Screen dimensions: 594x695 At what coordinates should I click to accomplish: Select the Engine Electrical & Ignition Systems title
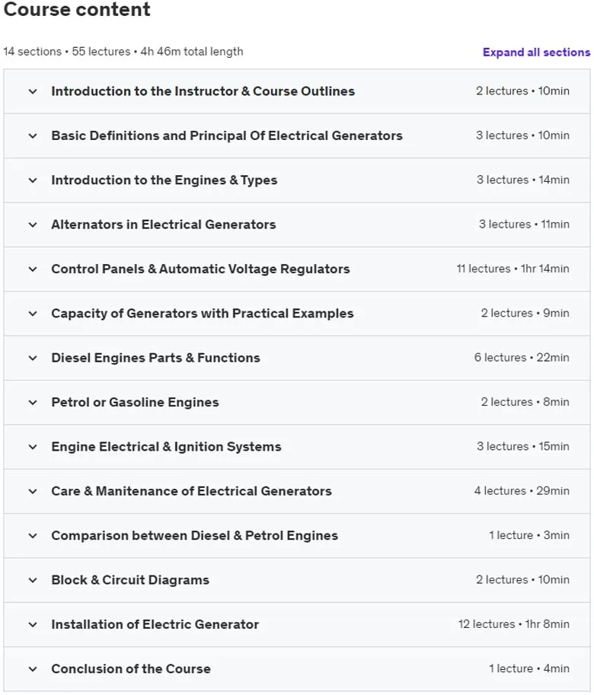(x=166, y=446)
